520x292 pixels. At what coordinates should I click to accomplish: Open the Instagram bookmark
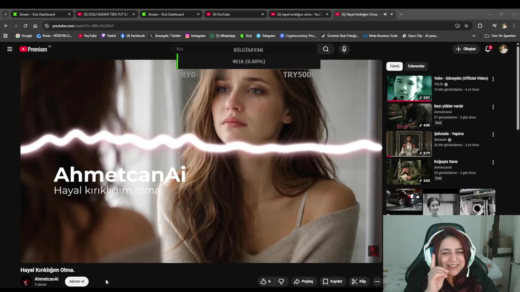(195, 36)
